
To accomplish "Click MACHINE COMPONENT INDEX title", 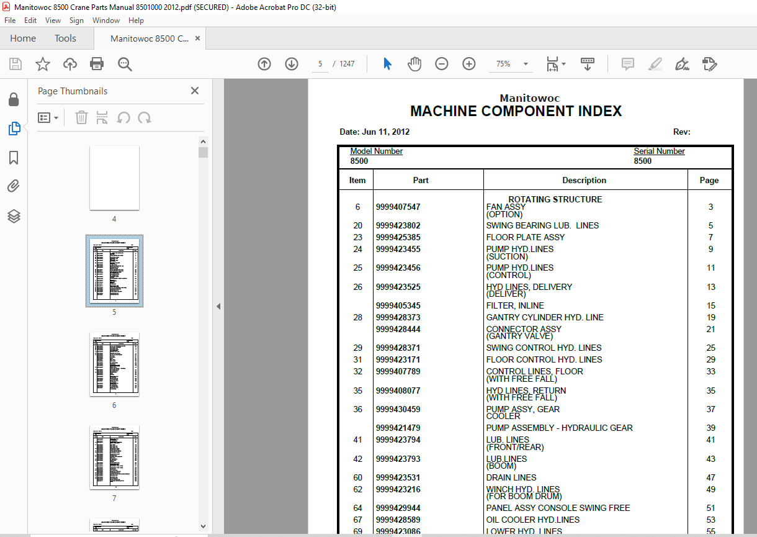I will (x=516, y=111).
